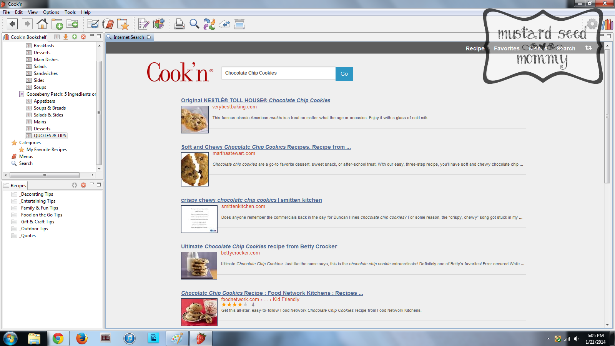Select the Recipes panel tab
The image size is (615, 346).
click(15, 186)
